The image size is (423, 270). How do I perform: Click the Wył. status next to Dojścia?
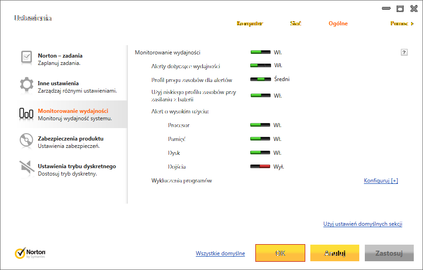278,167
